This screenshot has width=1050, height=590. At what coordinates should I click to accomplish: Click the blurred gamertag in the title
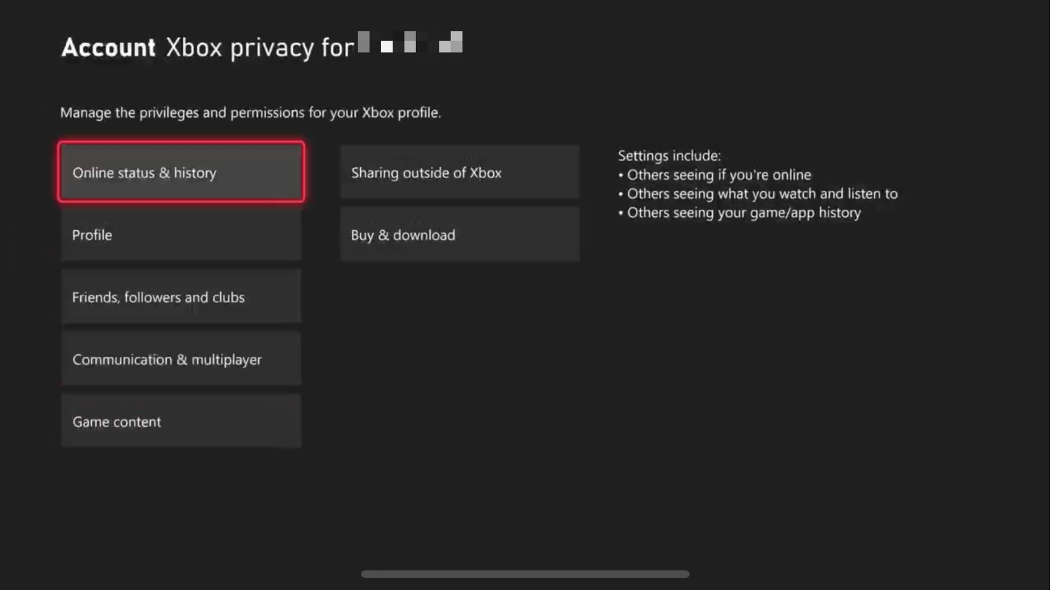[x=410, y=43]
